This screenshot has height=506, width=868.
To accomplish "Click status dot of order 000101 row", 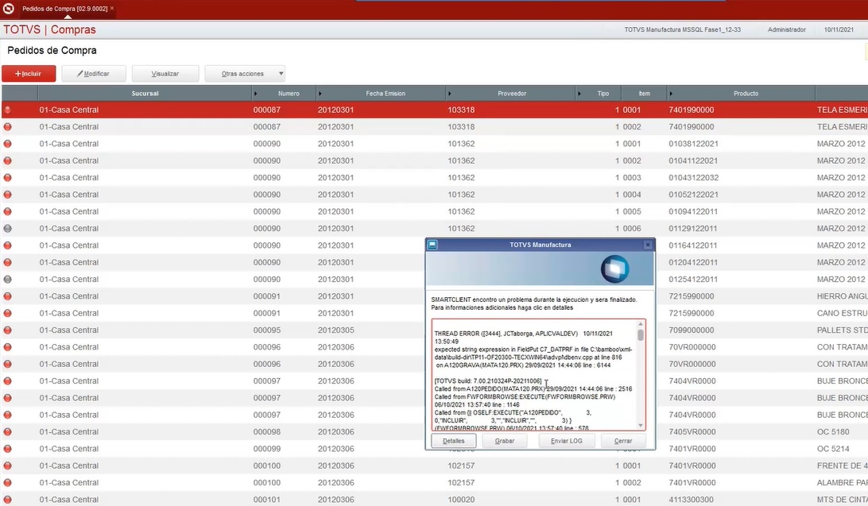I will coord(8,500).
